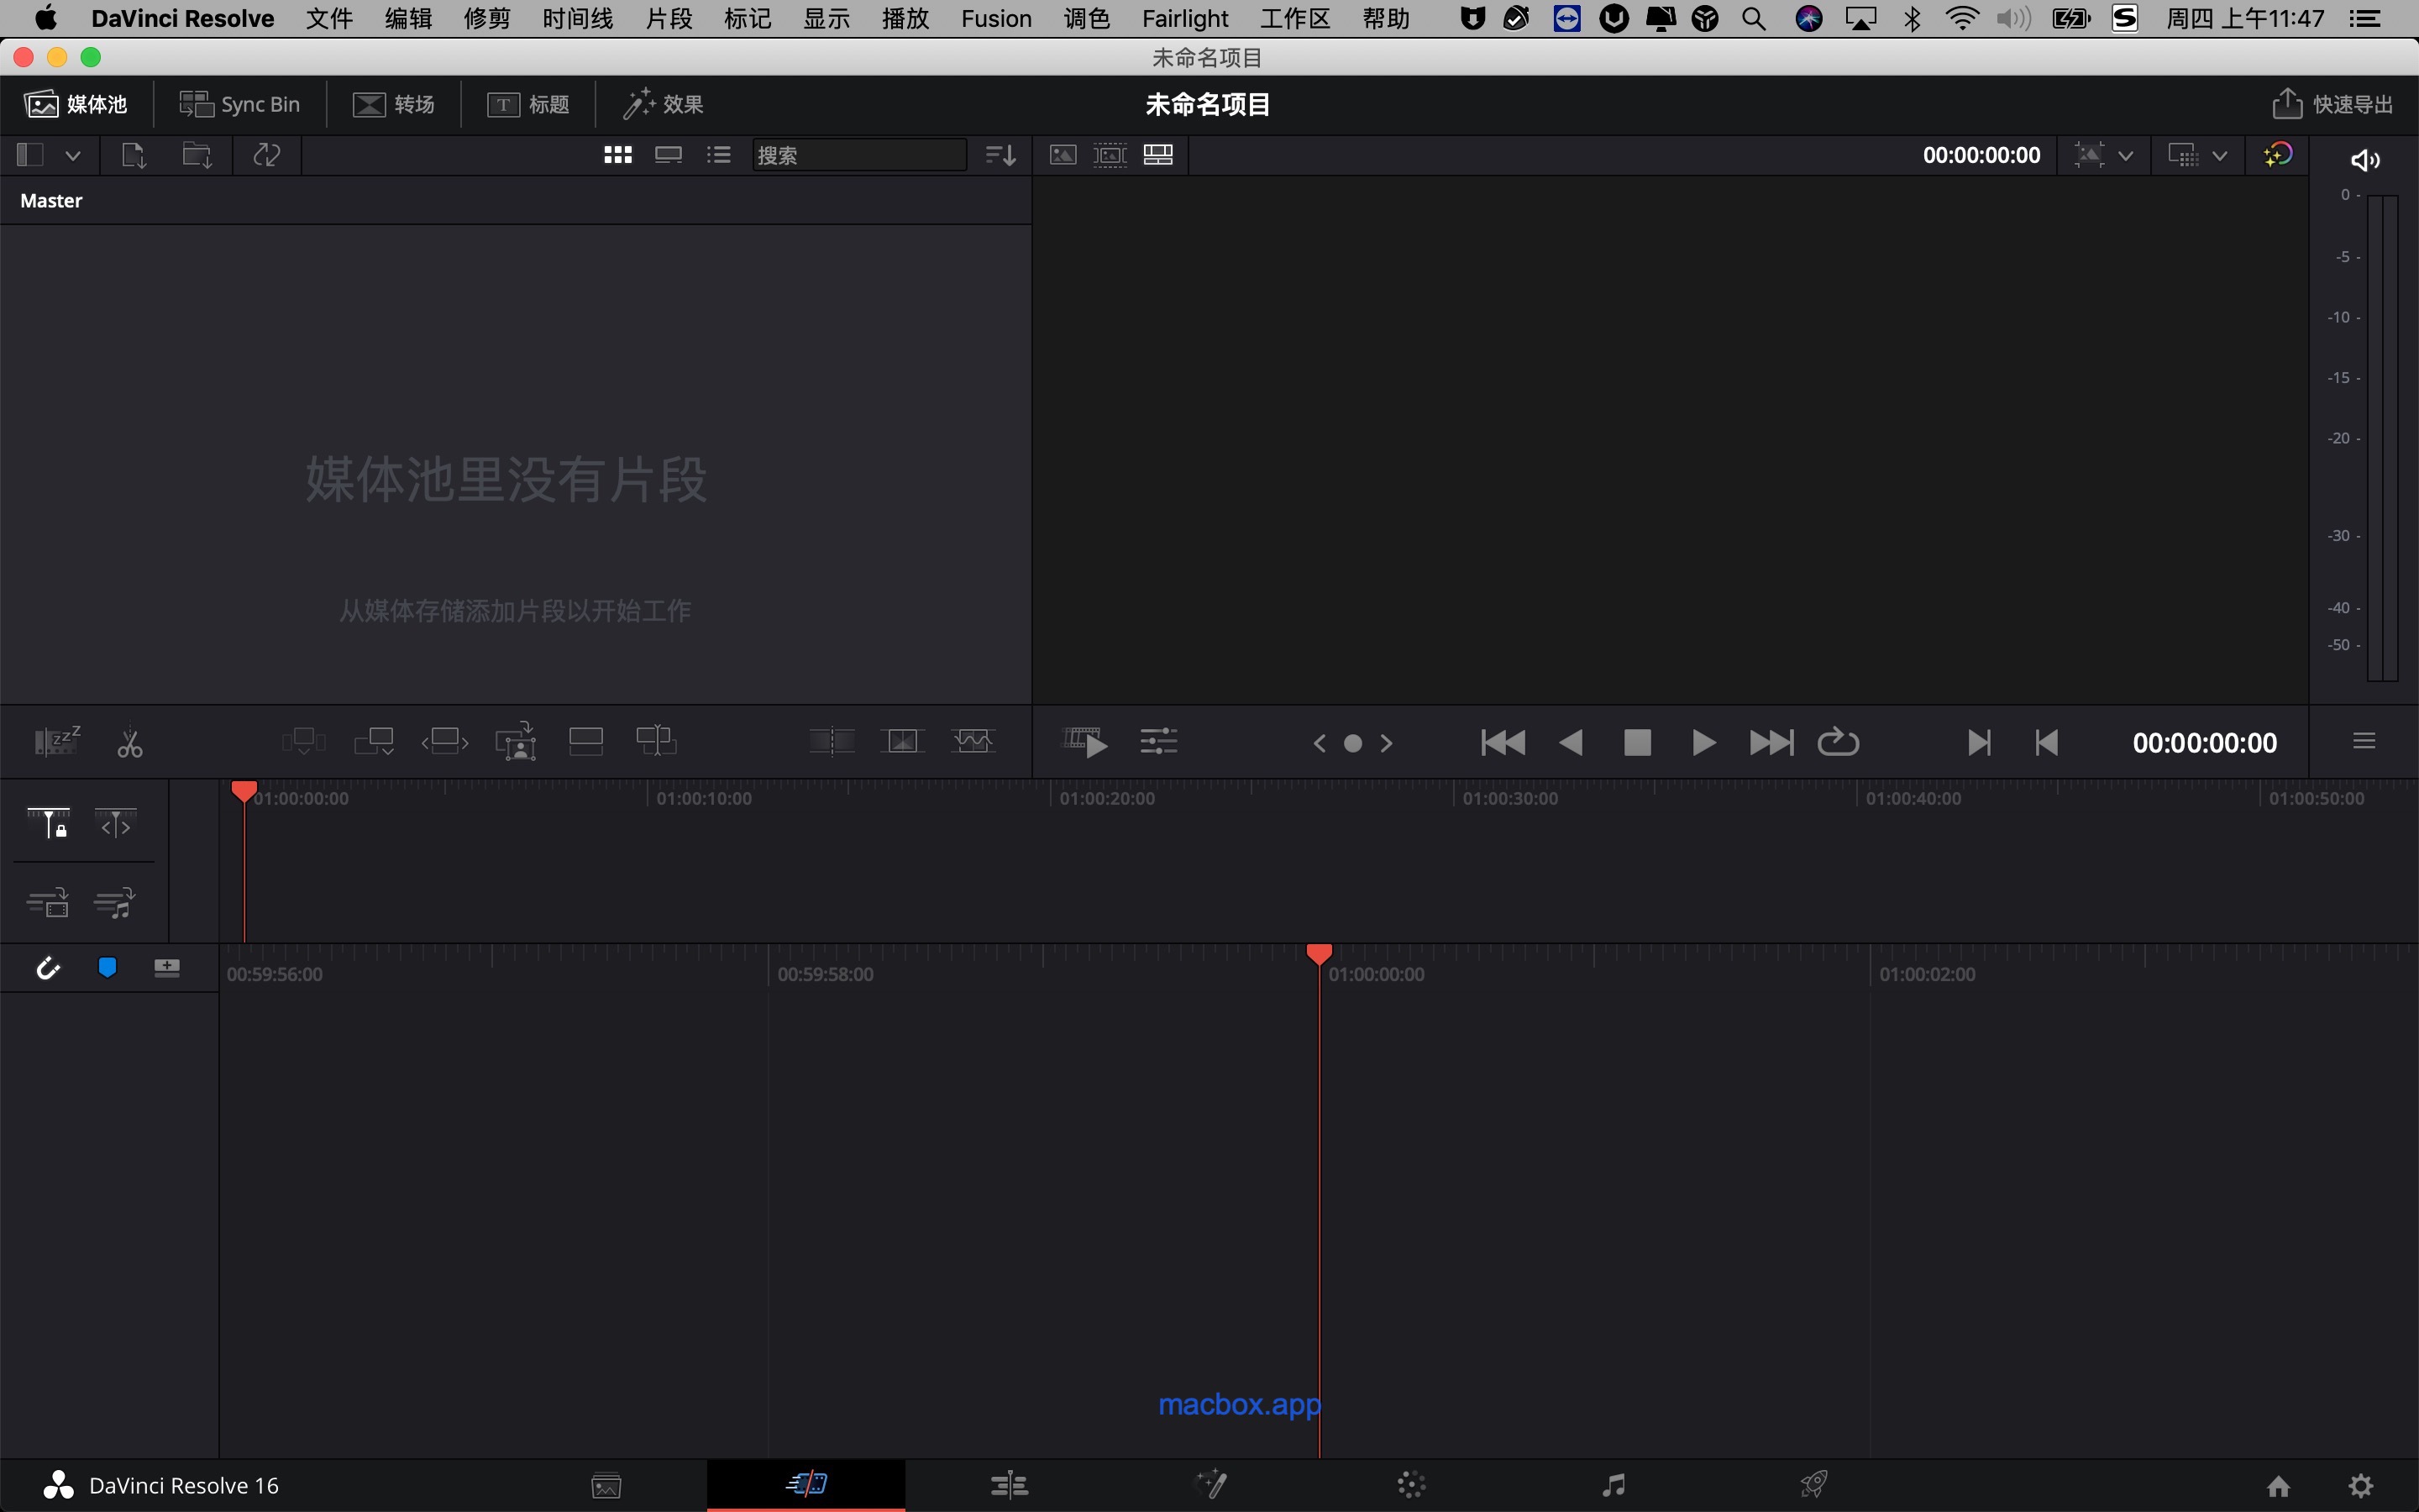Switch media pool to list view

pyautogui.click(x=719, y=155)
